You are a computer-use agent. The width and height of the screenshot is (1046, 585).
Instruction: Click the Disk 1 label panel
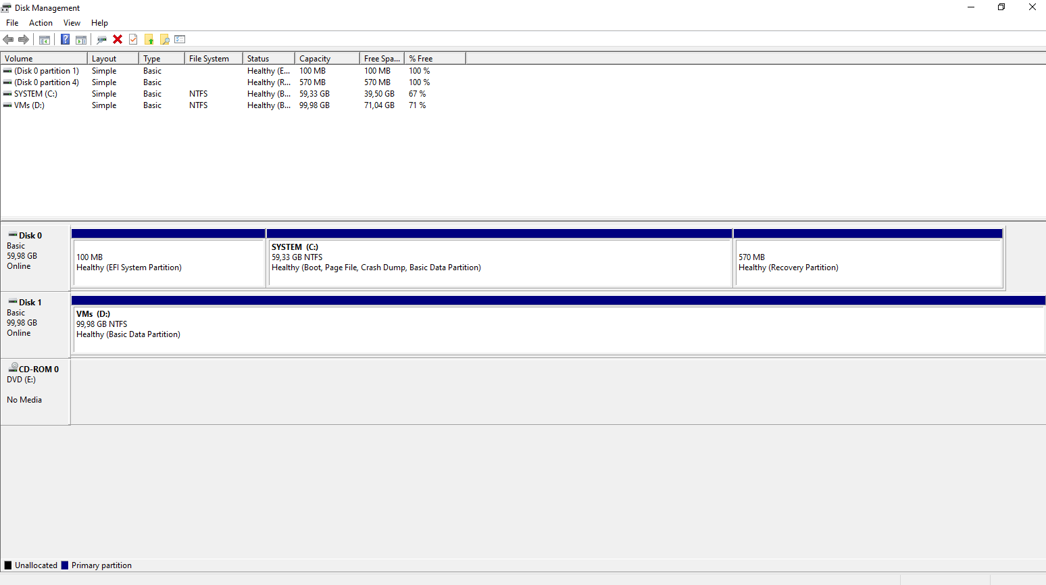pos(35,325)
